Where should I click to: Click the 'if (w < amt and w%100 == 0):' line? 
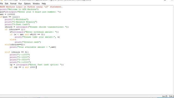coord(27,35)
